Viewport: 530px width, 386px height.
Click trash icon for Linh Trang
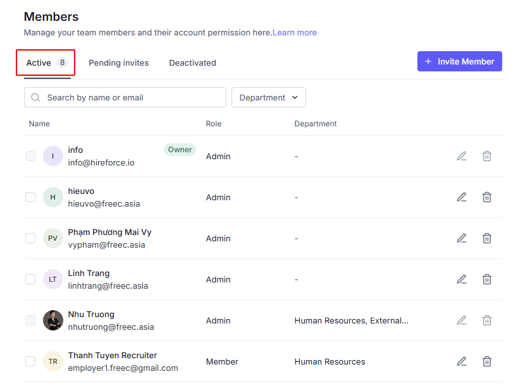[487, 279]
